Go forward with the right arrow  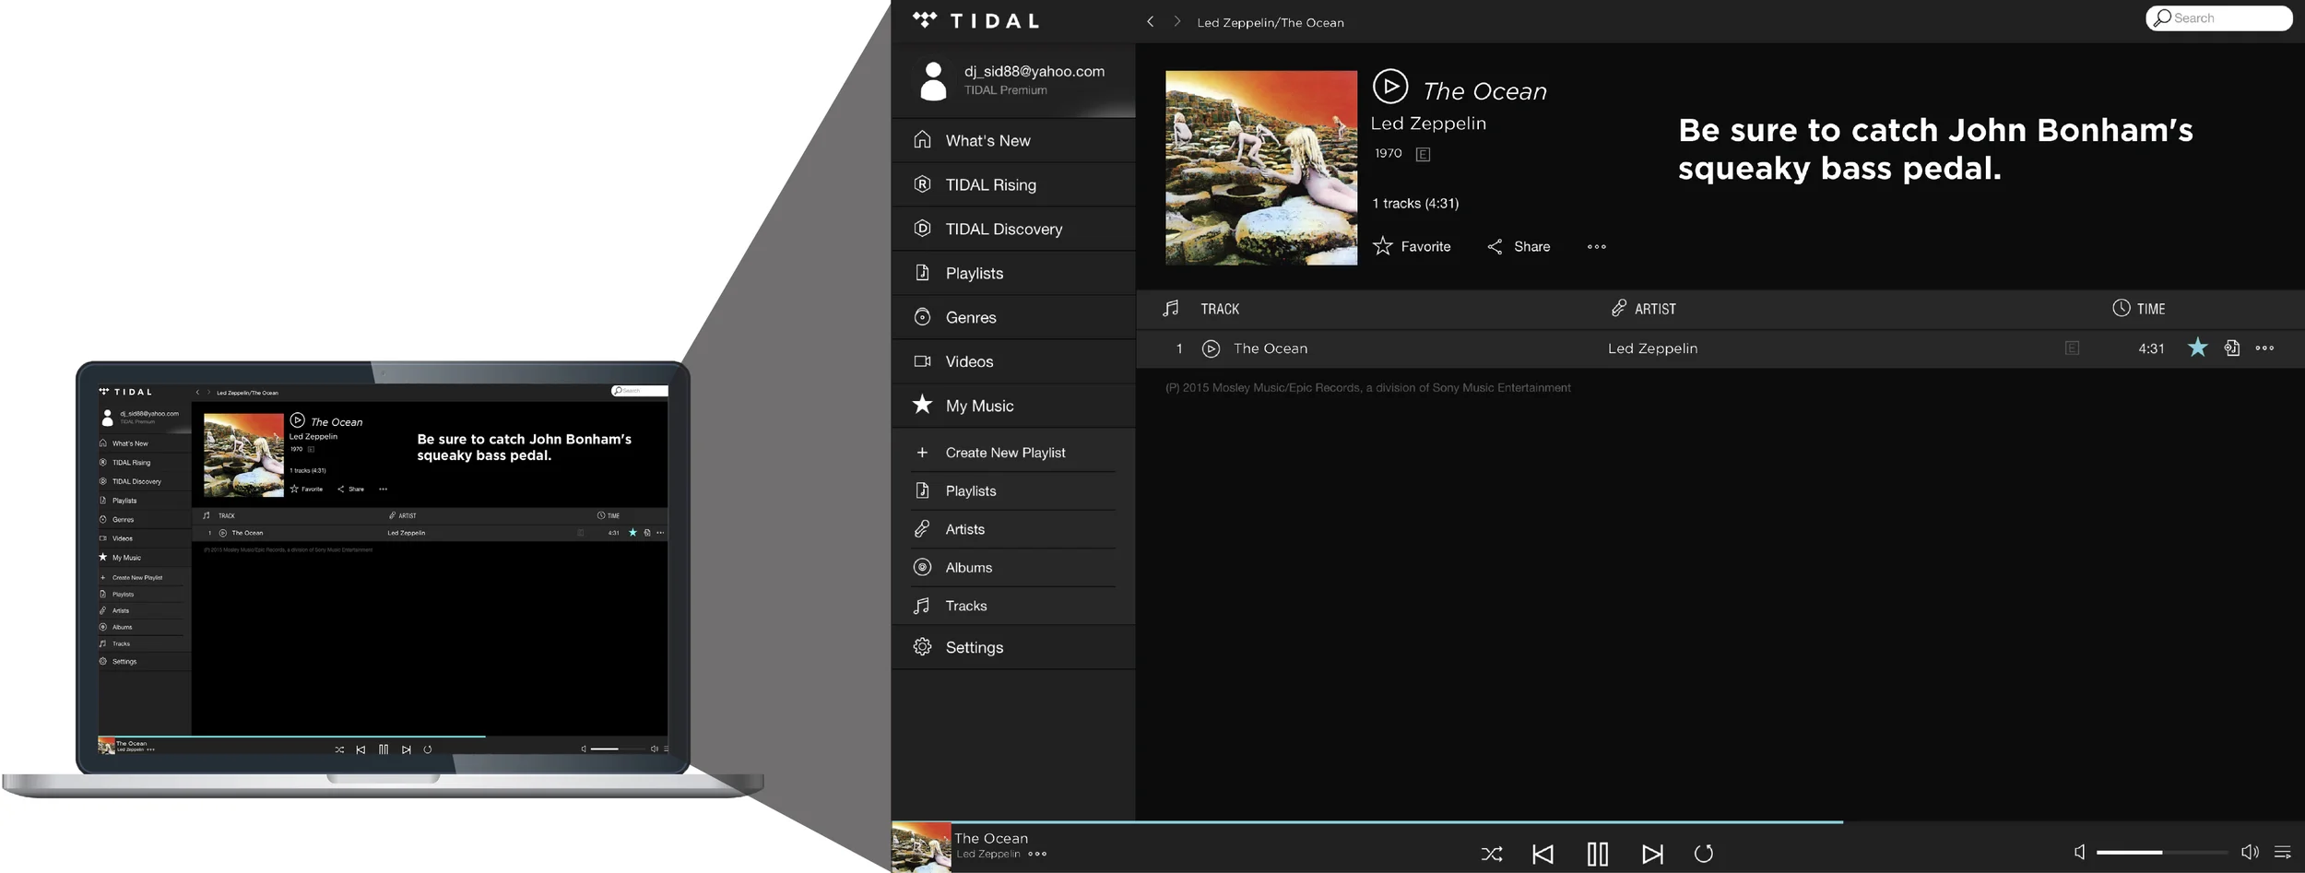coord(1177,21)
